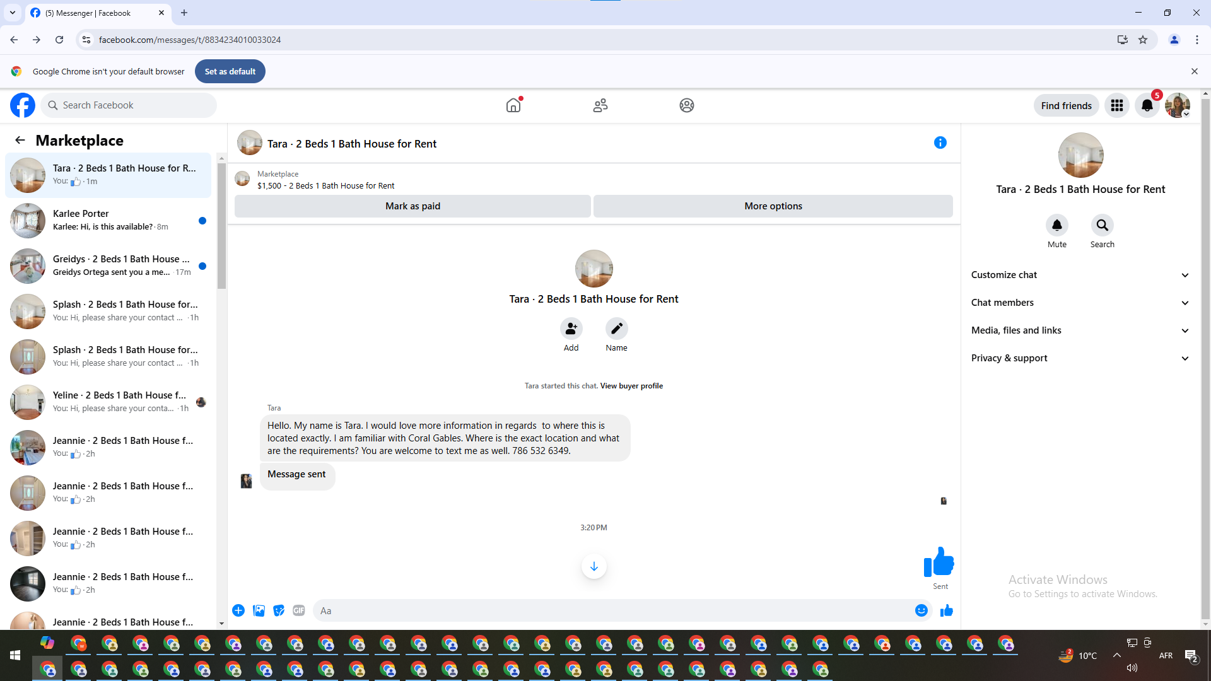1211x681 pixels.
Task: Adjust volume from system tray speaker
Action: tap(1132, 668)
